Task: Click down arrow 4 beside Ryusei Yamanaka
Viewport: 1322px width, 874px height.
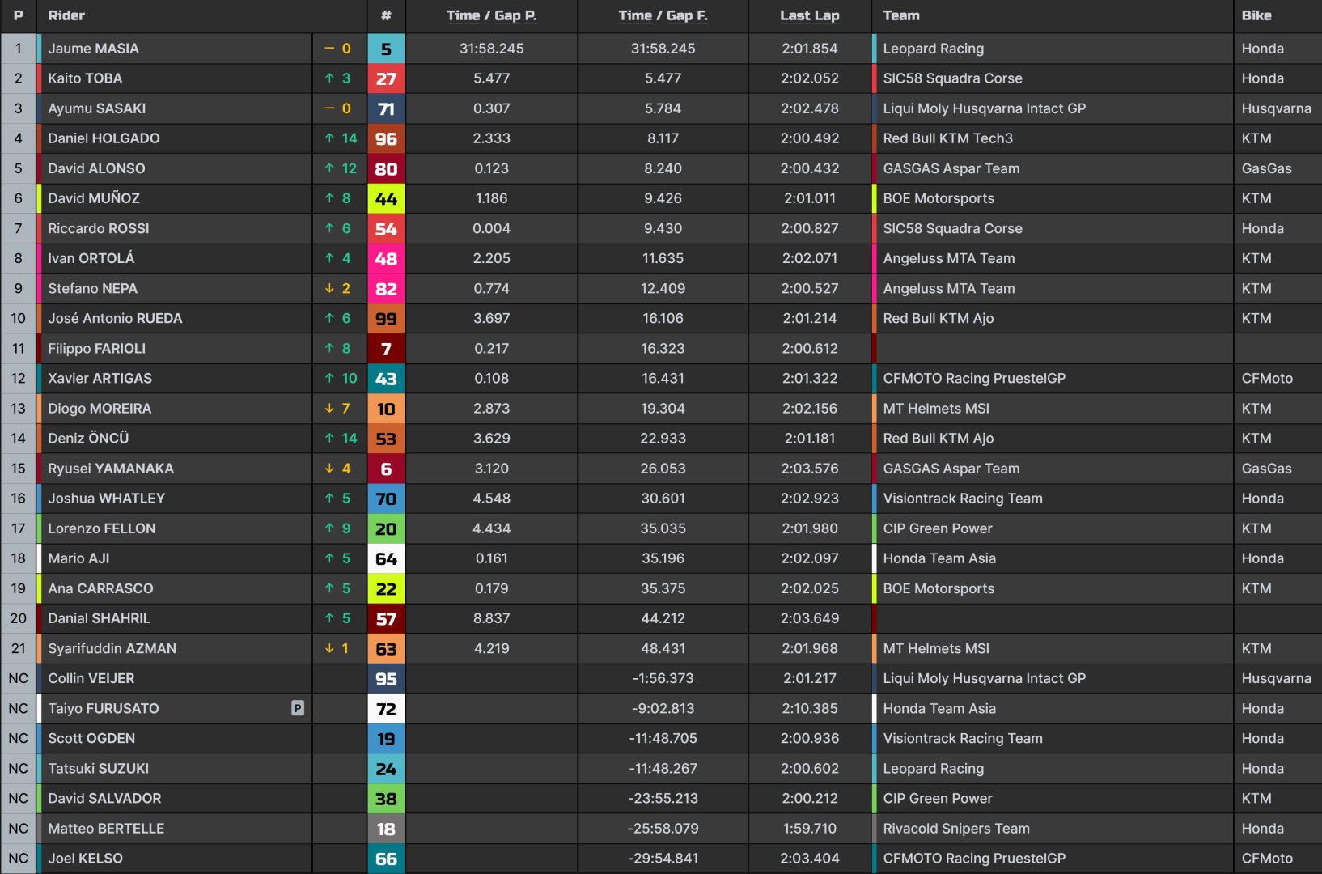Action: (337, 469)
